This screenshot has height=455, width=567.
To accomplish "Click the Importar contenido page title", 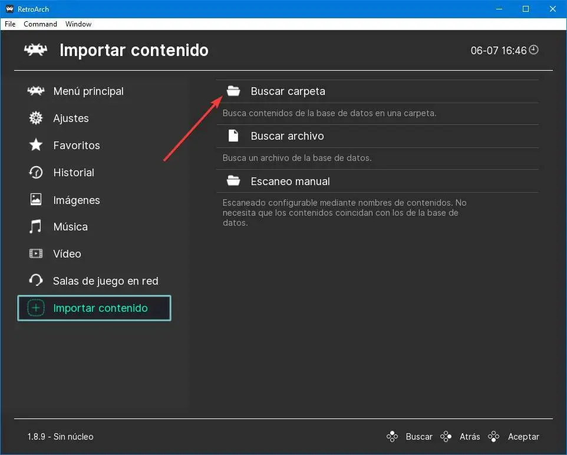I will pyautogui.click(x=134, y=50).
